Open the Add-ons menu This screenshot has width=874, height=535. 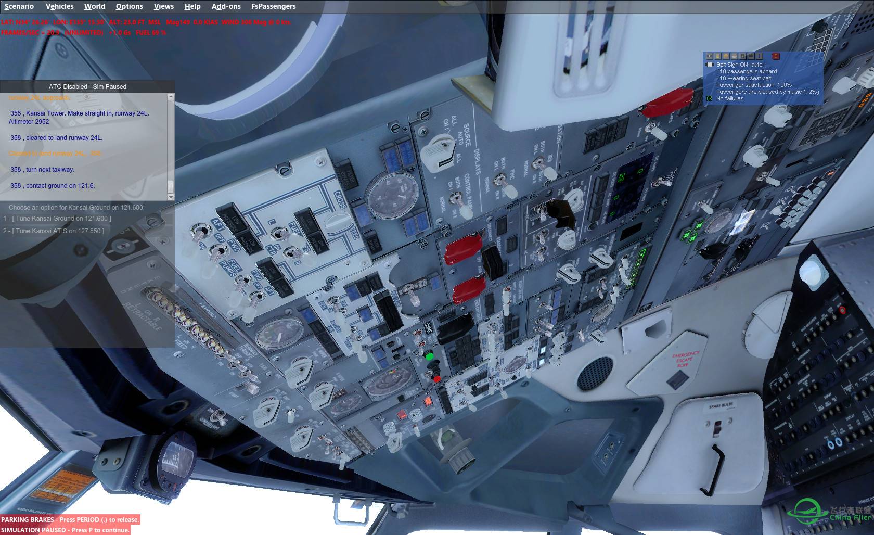(226, 6)
